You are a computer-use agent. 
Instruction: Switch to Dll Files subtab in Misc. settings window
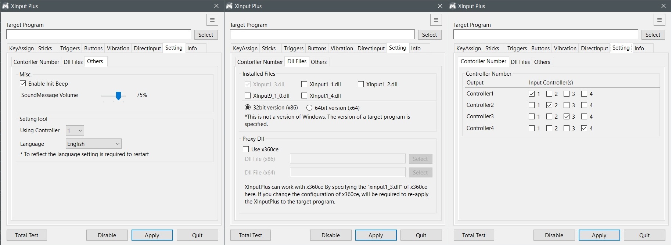tap(73, 62)
